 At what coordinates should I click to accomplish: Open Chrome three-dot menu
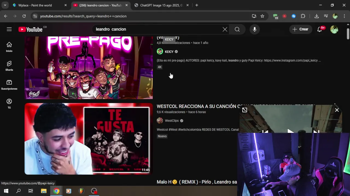point(344,16)
